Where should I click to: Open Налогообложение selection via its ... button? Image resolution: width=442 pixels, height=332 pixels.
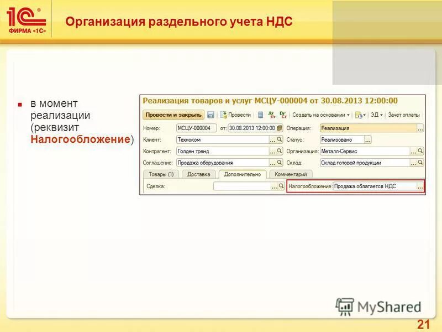[x=420, y=187]
